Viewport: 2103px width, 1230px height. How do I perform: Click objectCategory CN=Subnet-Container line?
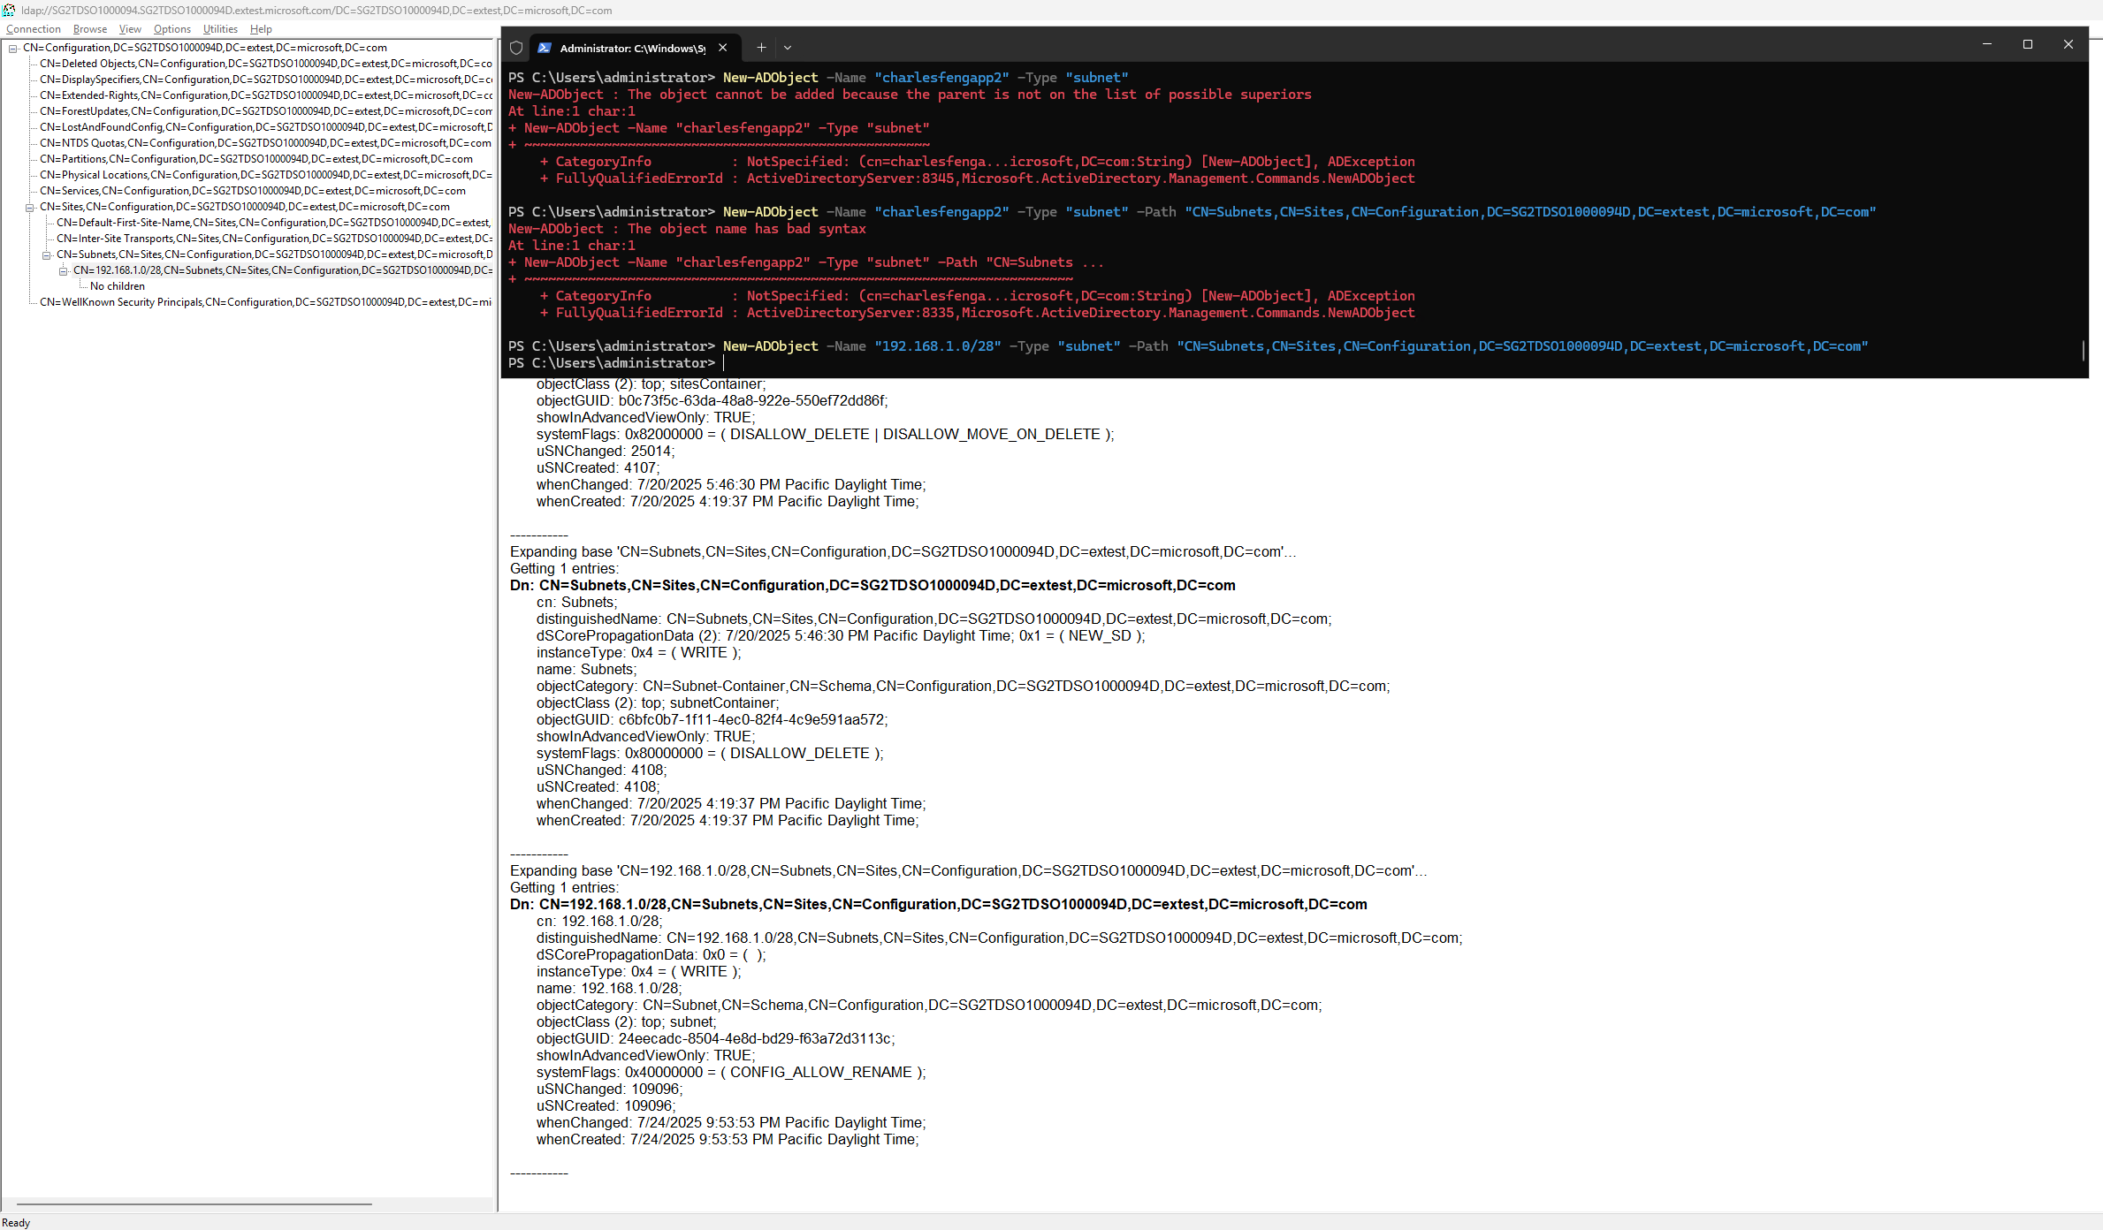[963, 686]
